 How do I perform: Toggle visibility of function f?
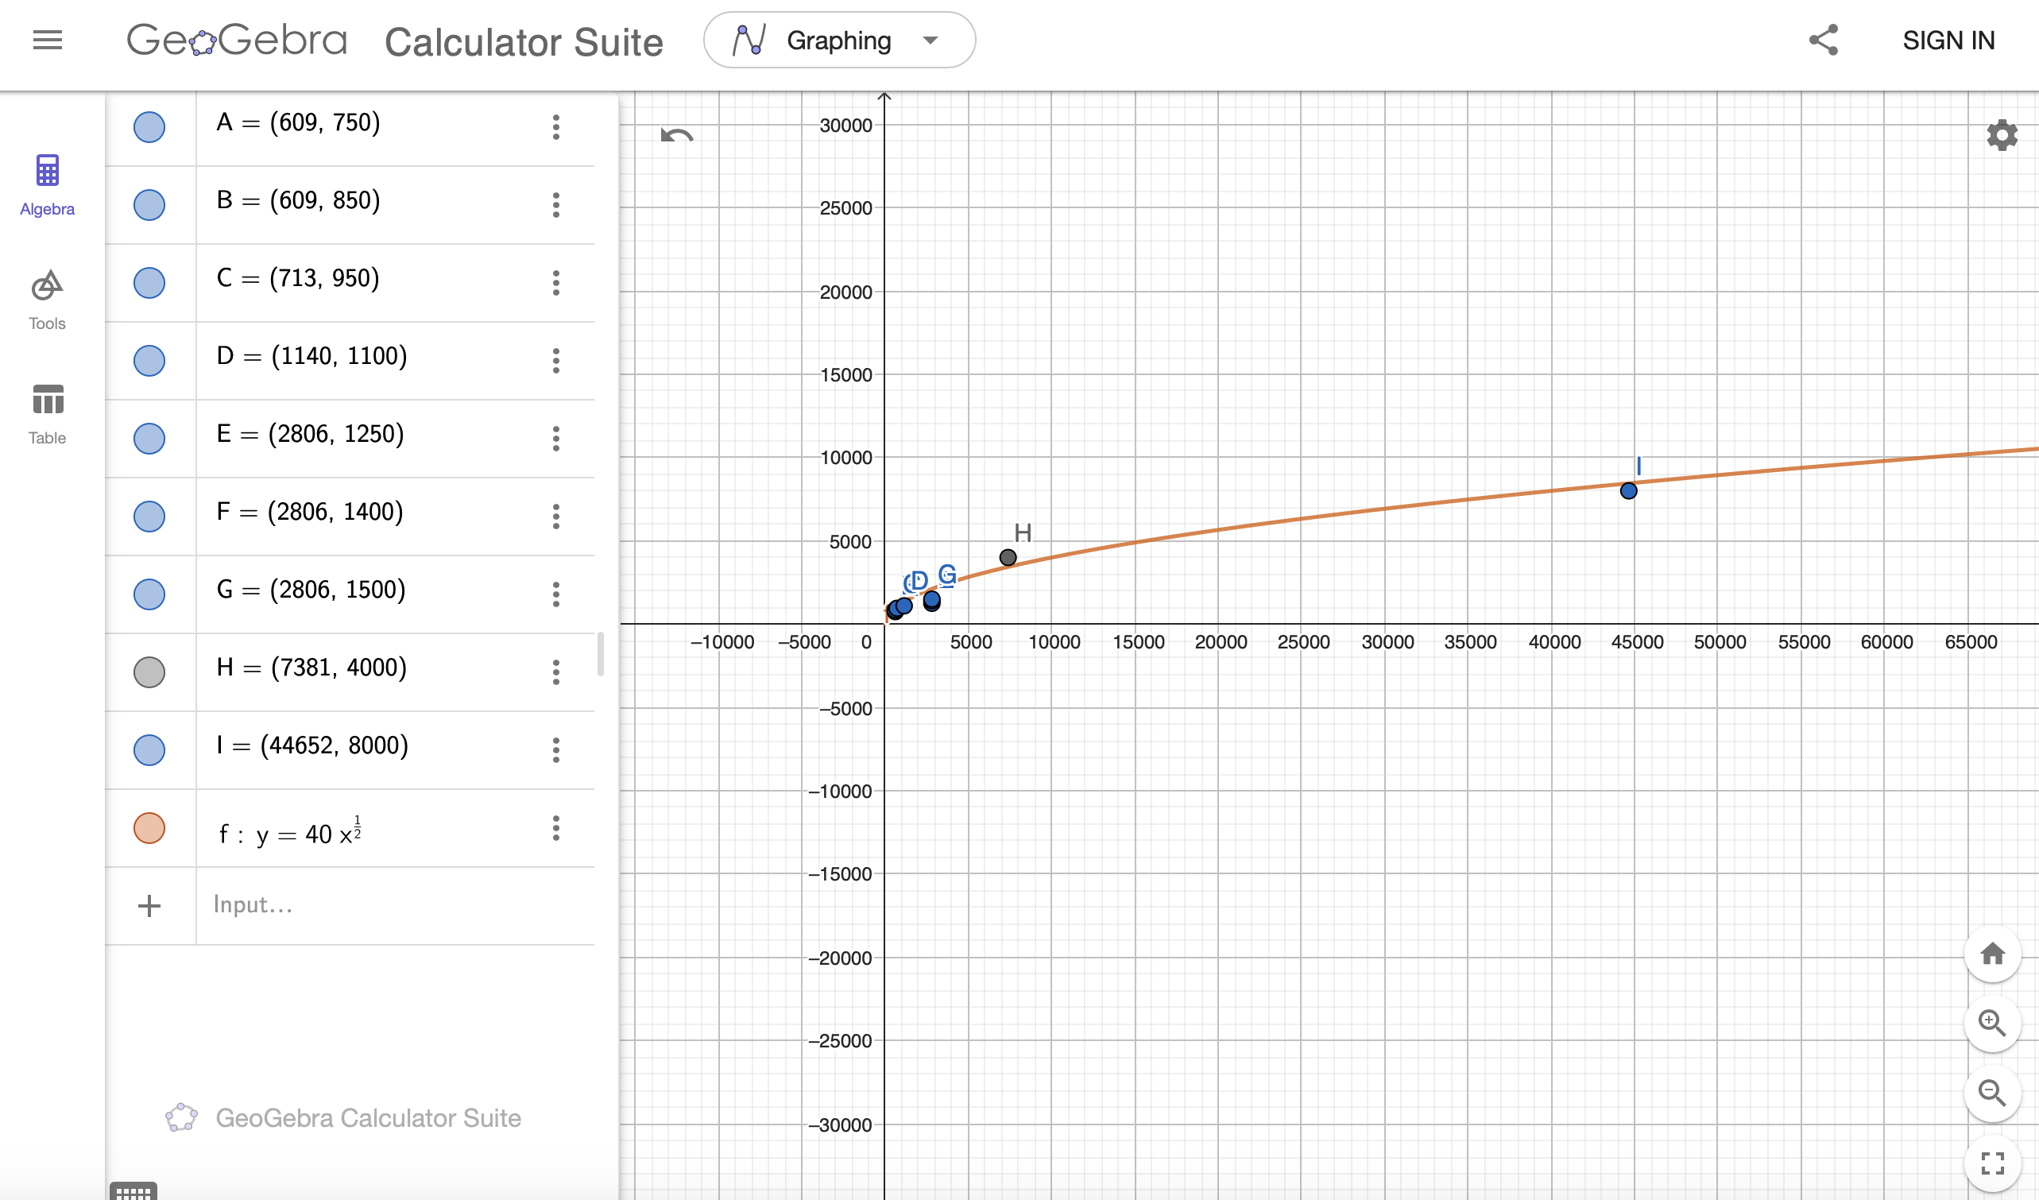click(x=149, y=828)
